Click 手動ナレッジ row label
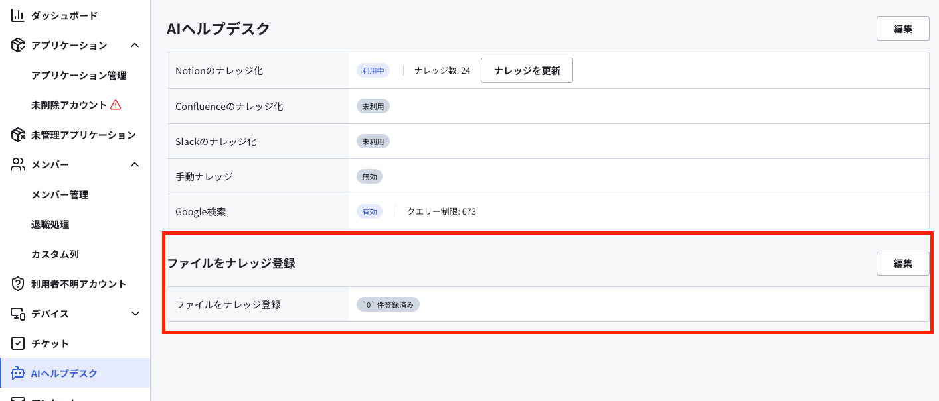 [204, 176]
